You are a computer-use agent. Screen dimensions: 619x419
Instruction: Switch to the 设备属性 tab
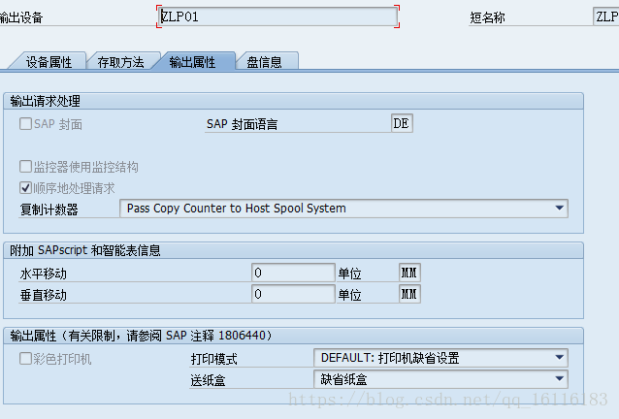pos(49,62)
